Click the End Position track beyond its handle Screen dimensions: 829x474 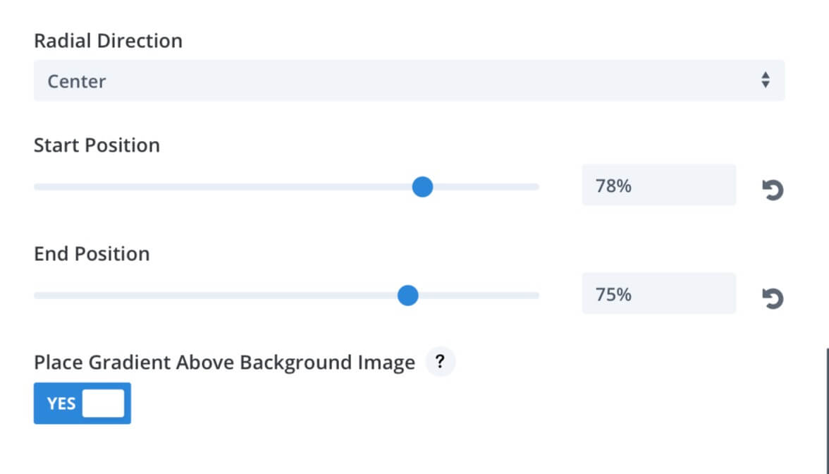coord(479,295)
